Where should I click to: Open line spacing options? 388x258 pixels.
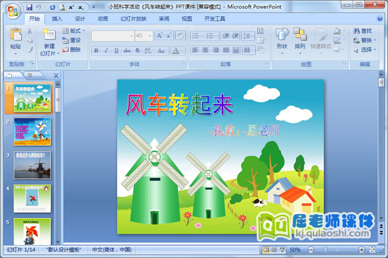click(x=248, y=36)
